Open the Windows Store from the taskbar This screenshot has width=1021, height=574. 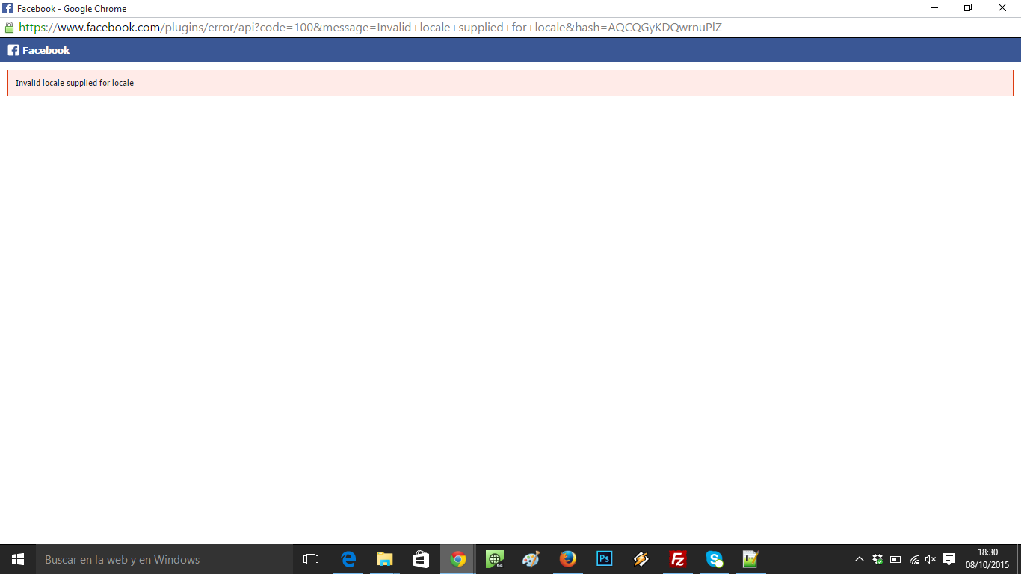click(x=421, y=559)
